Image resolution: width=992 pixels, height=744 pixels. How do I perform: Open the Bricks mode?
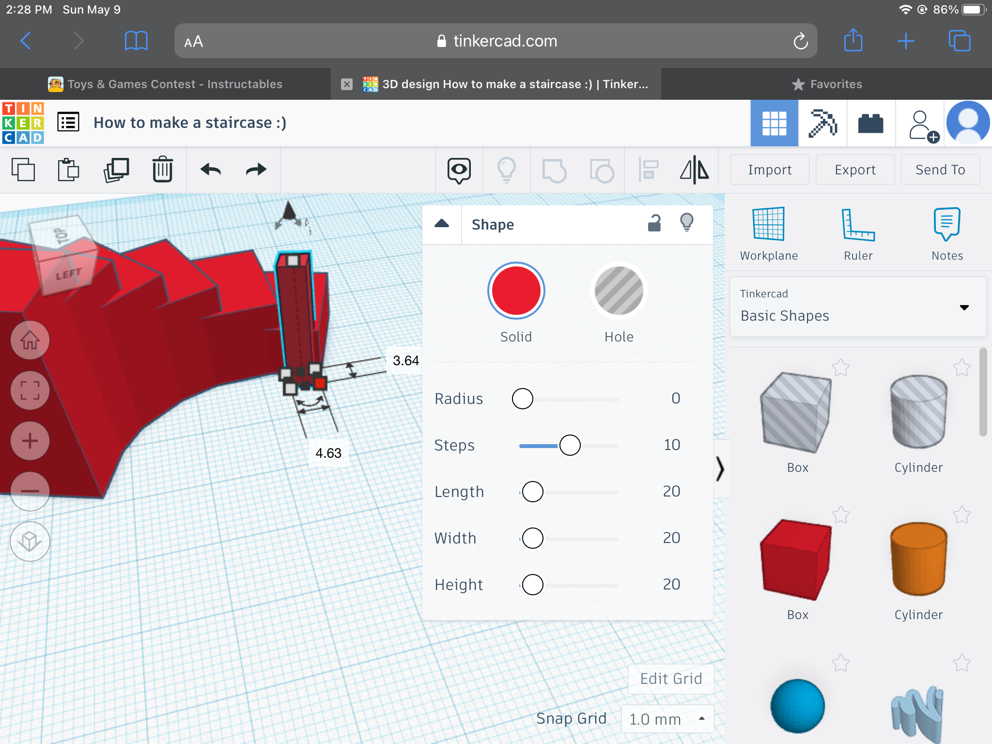coord(870,123)
